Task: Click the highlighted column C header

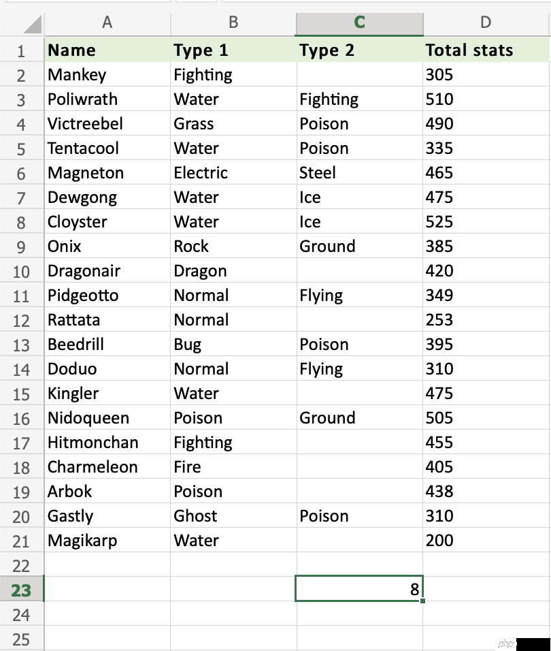Action: pyautogui.click(x=359, y=22)
